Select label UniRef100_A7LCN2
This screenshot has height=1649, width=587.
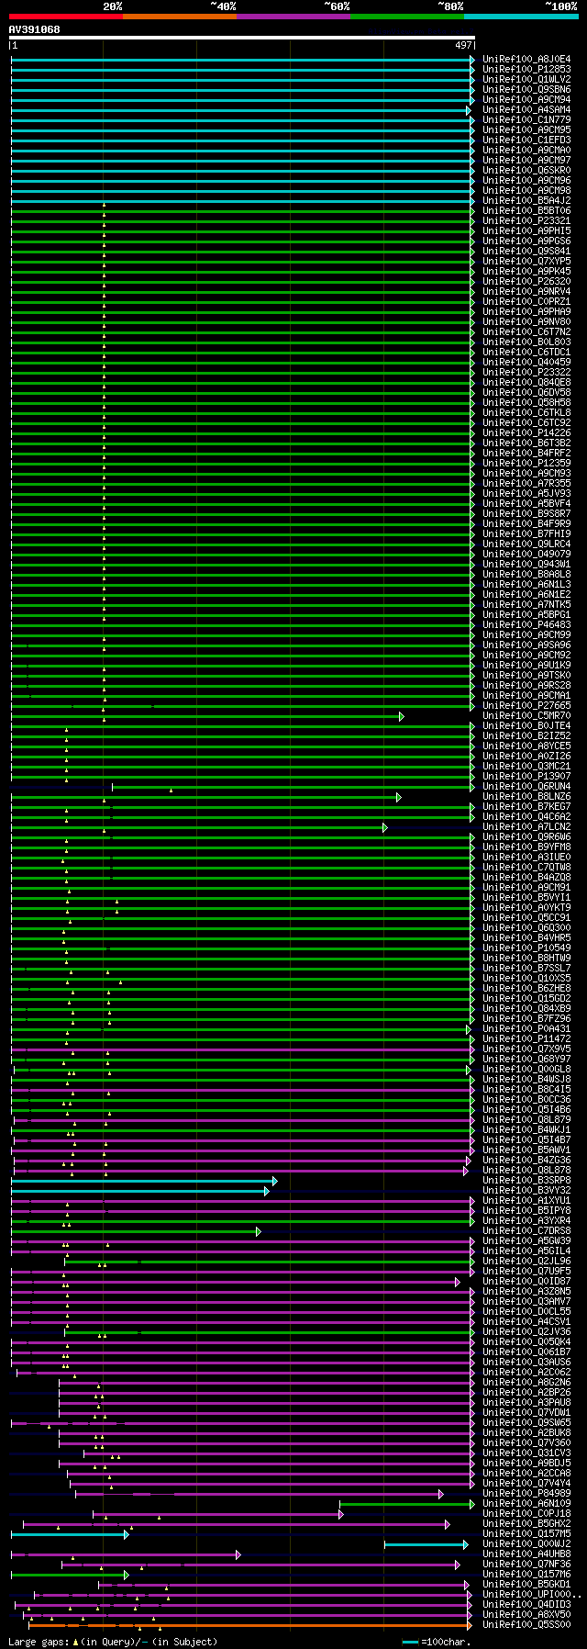(526, 827)
